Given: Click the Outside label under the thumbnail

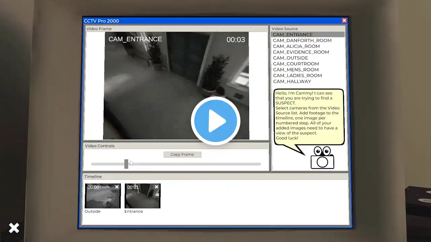Looking at the screenshot, I should coord(93,211).
